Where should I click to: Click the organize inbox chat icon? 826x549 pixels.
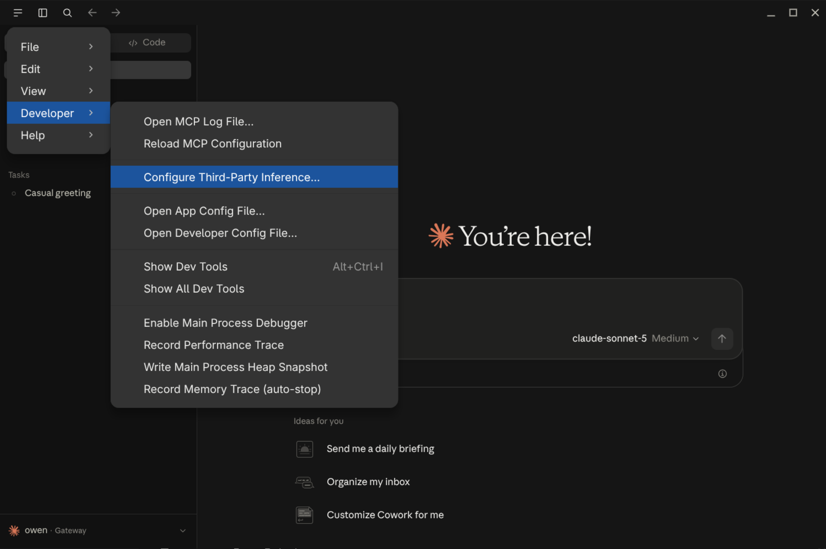coord(304,482)
